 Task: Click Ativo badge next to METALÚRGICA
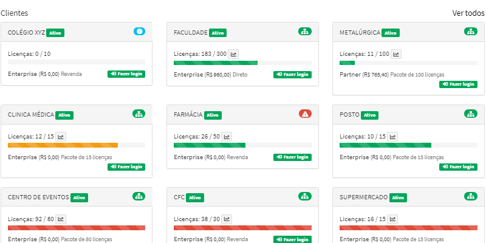[x=391, y=33]
